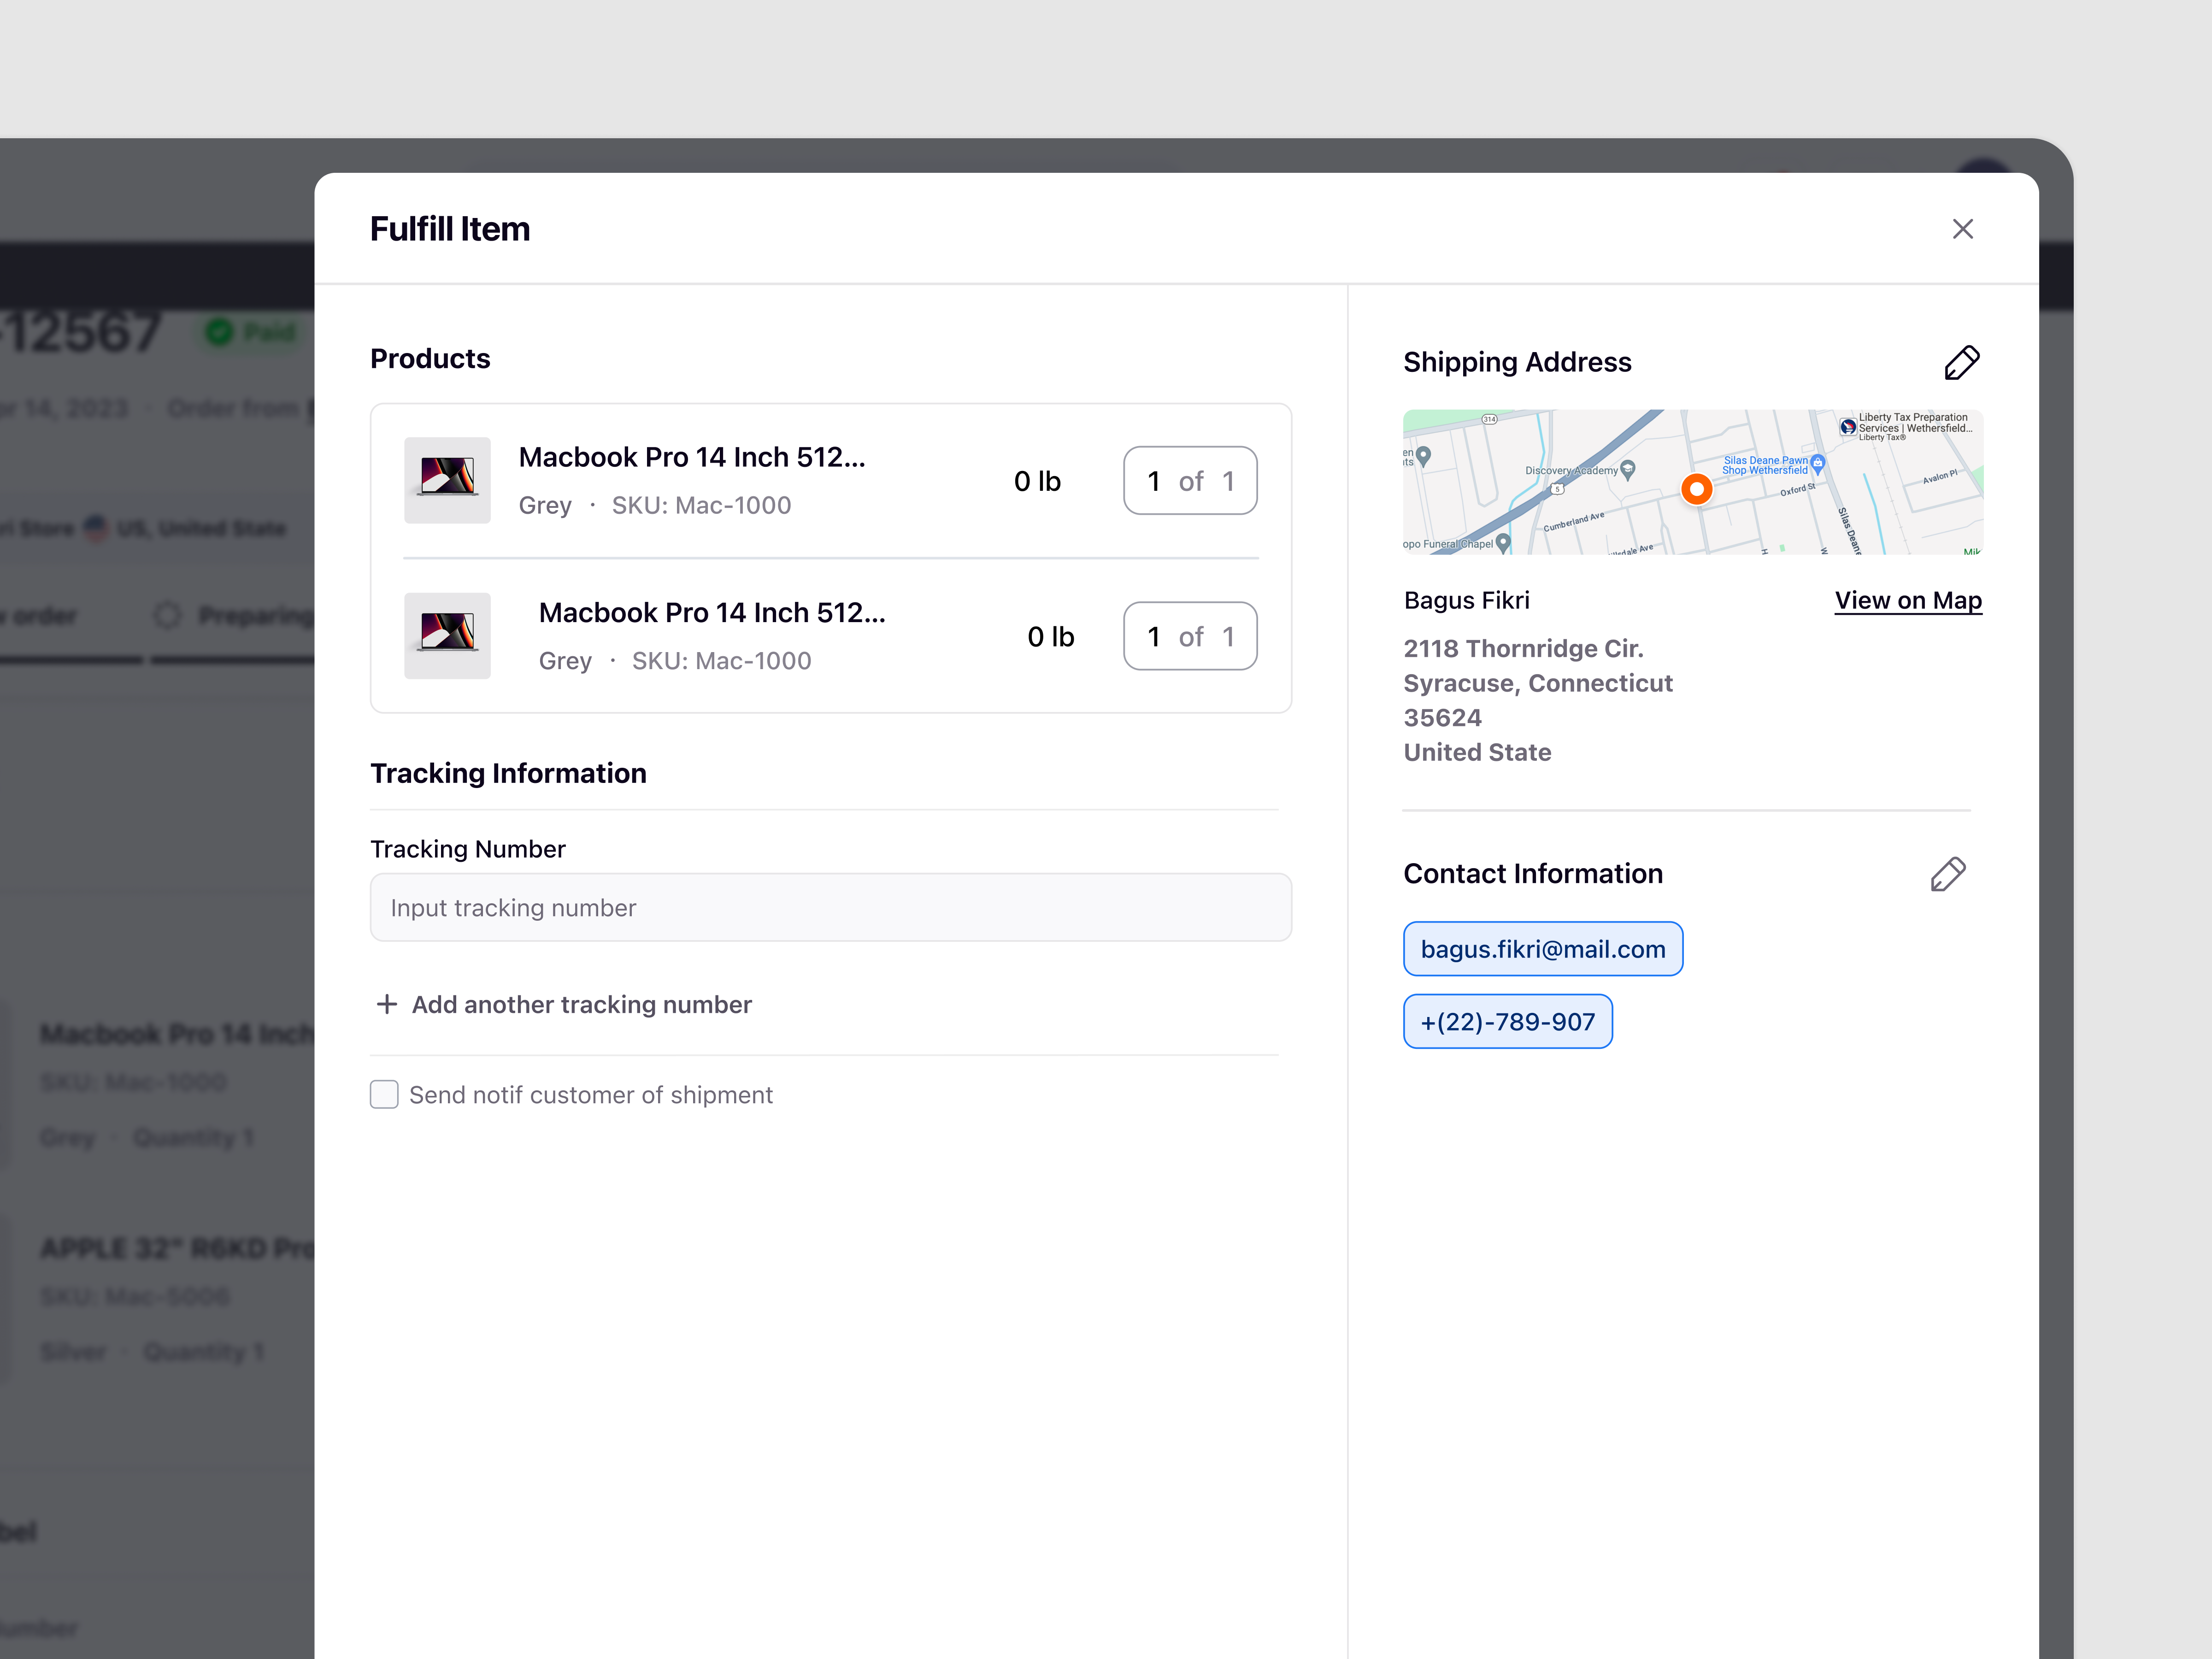Open the View on Map link
This screenshot has height=1659, width=2212.
point(1907,600)
